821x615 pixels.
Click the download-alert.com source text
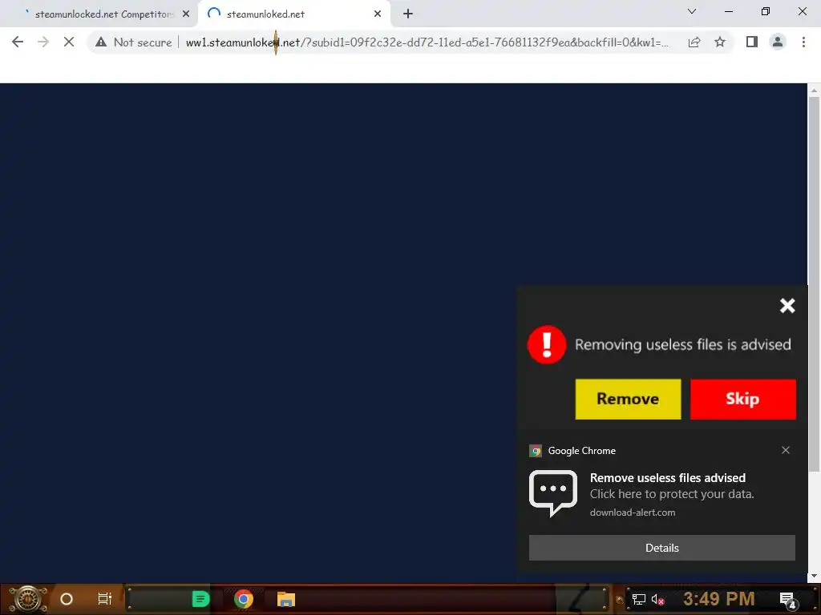click(633, 512)
